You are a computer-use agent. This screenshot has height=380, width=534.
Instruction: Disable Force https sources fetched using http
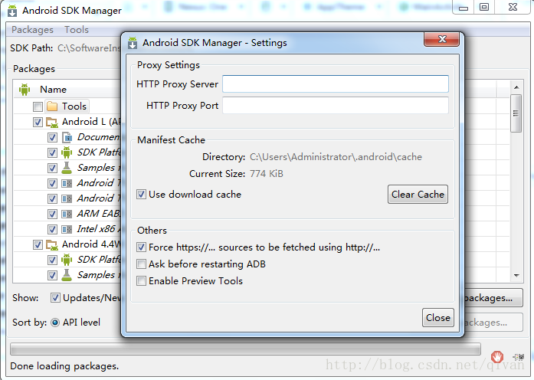(141, 247)
